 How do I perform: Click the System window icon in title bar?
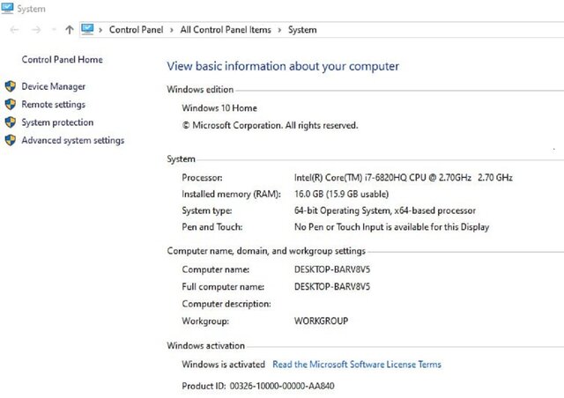coord(8,8)
